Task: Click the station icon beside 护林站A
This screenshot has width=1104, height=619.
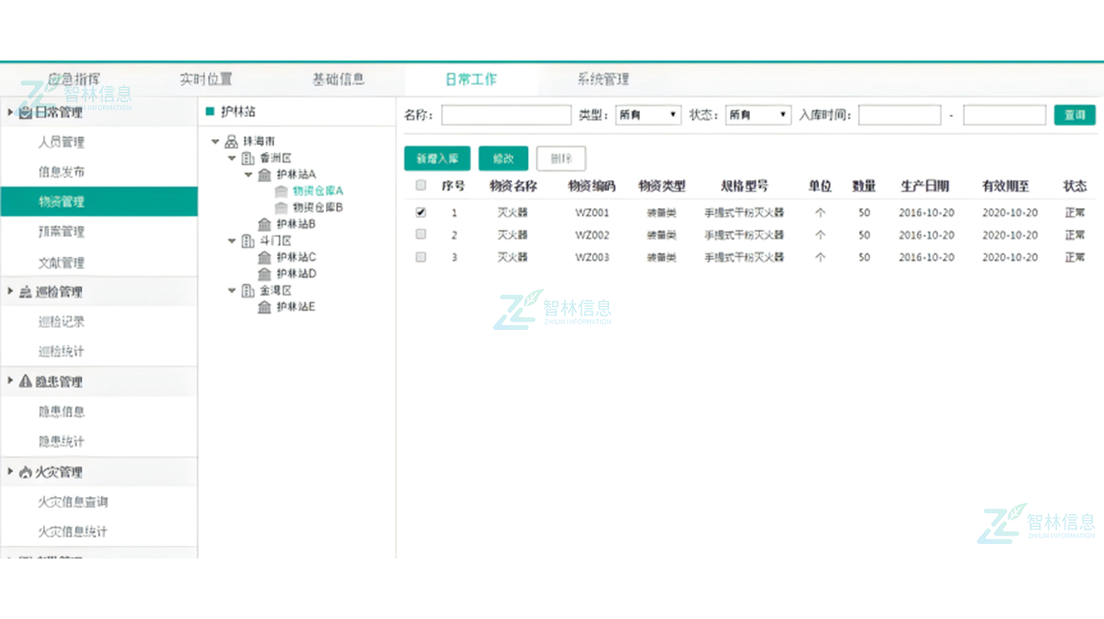Action: (264, 175)
